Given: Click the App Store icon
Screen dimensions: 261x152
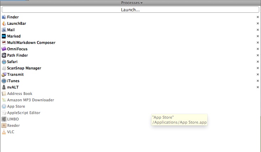Looking at the screenshot, I should coord(4,106).
